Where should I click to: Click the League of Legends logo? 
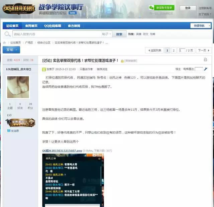pos(19,9)
